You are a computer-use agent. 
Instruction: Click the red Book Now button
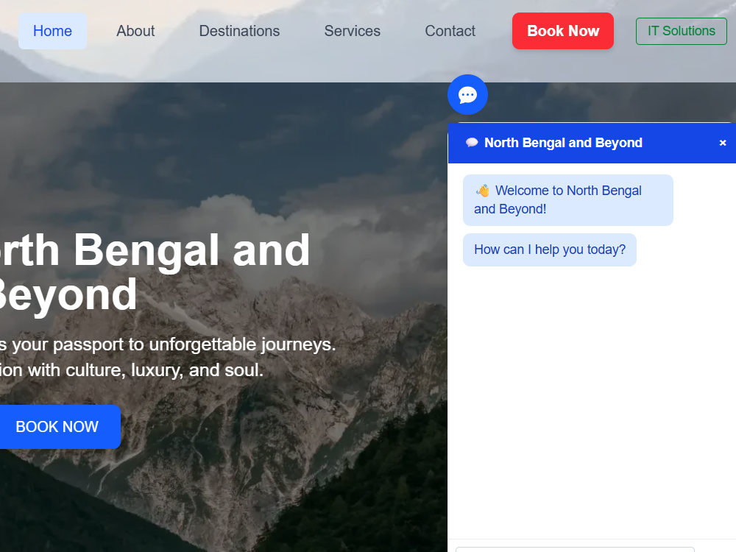(x=563, y=31)
